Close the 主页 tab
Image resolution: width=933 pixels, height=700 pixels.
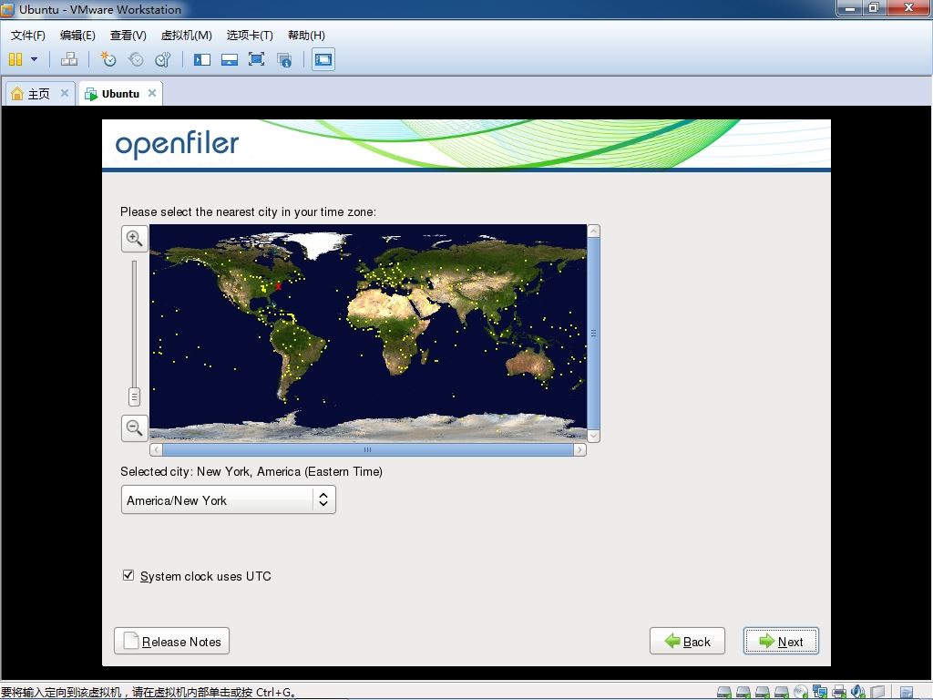coord(65,93)
